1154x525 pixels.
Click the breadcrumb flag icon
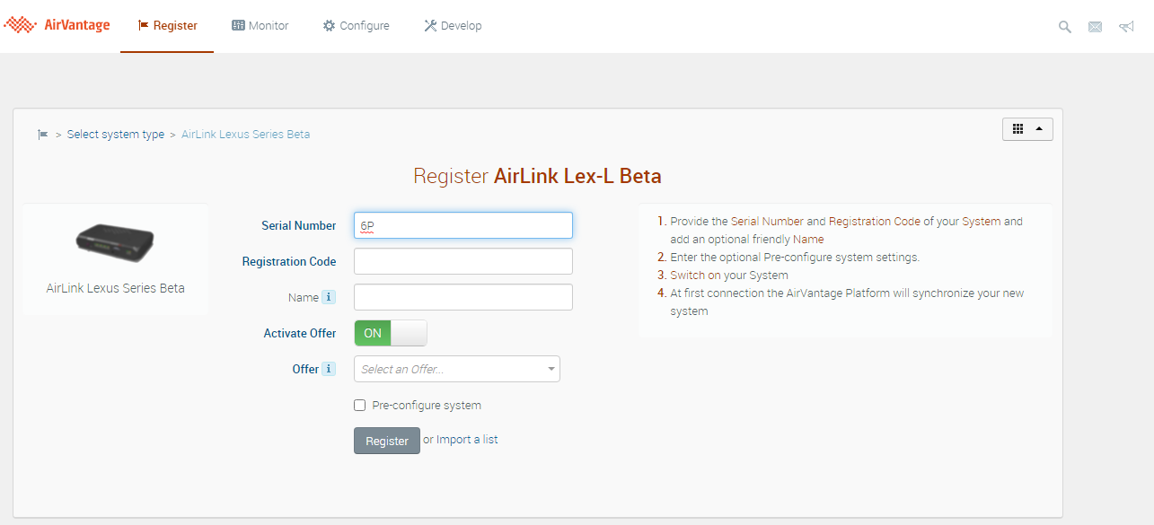pyautogui.click(x=42, y=135)
